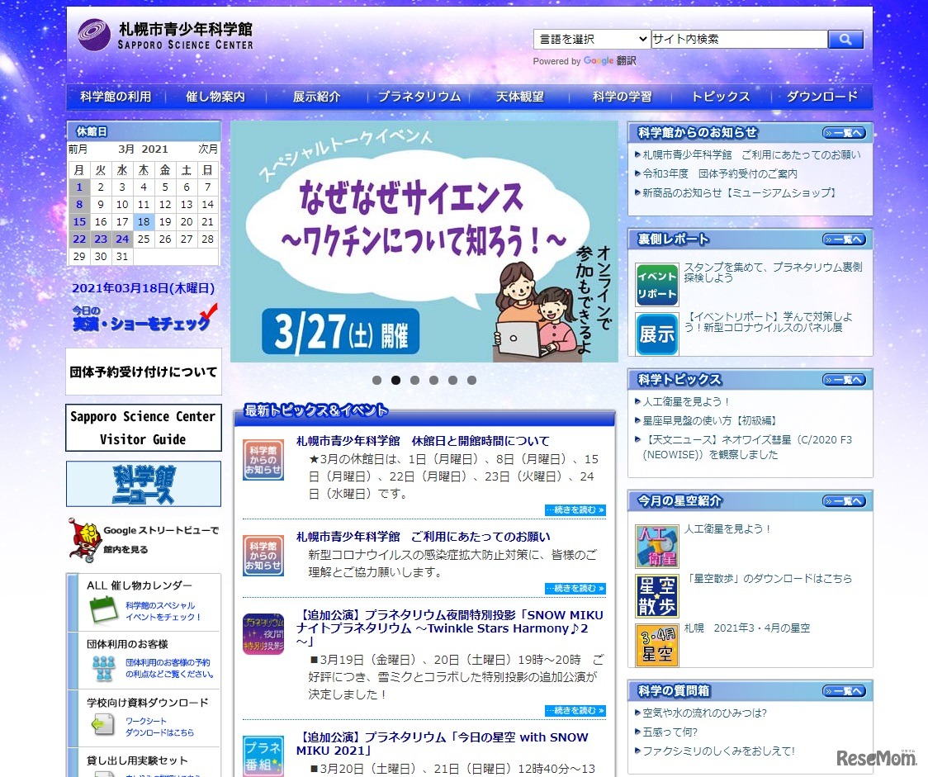Viewport: 928px width, 777px height.
Task: Open 今日の星空 with SNOW MIKU 2021 title
Action: coord(442,744)
